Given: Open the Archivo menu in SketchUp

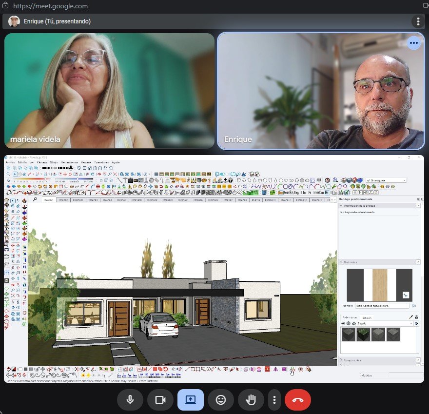Looking at the screenshot, I should [10, 162].
